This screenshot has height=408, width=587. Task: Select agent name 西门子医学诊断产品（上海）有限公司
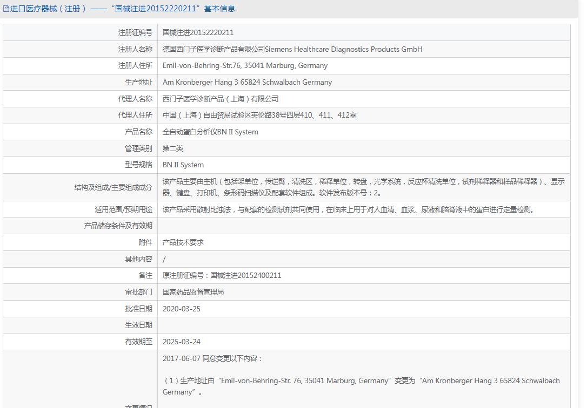pyautogui.click(x=221, y=99)
